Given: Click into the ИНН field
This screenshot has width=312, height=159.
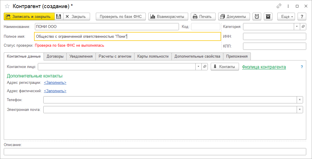Looking at the screenshot, I should (274, 36).
